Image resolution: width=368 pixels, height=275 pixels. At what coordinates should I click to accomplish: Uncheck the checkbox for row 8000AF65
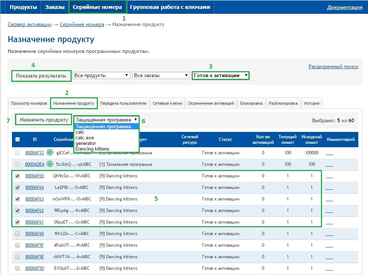(x=18, y=176)
